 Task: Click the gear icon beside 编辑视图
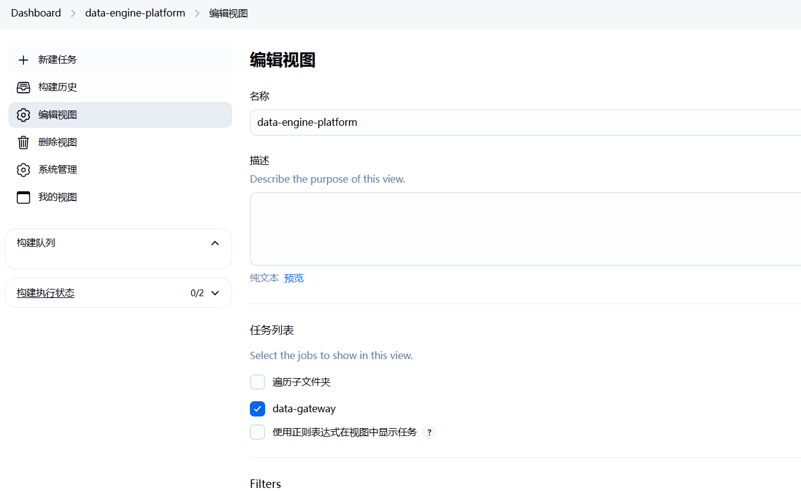[x=23, y=115]
